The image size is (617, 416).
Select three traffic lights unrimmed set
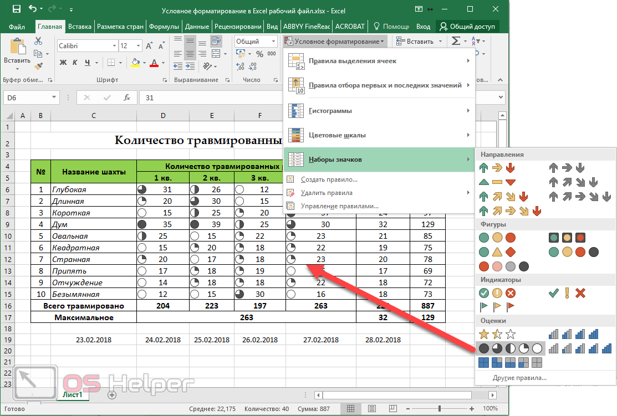(497, 238)
